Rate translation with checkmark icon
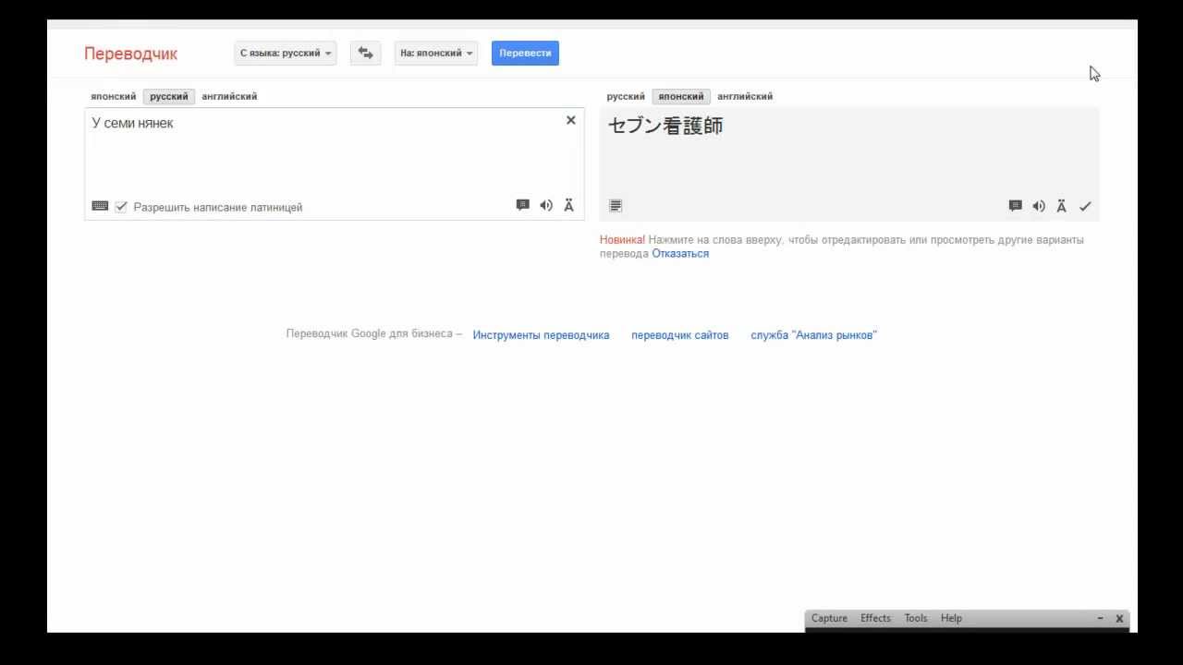The image size is (1183, 665). click(x=1085, y=206)
